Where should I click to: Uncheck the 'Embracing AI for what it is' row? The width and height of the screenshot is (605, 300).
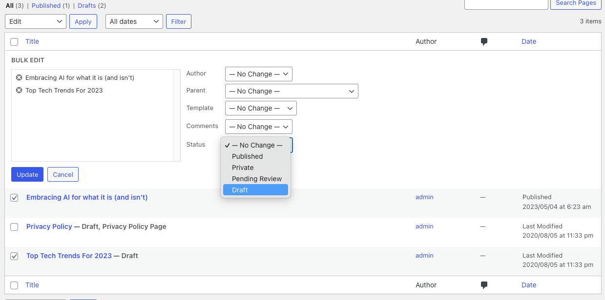click(14, 198)
